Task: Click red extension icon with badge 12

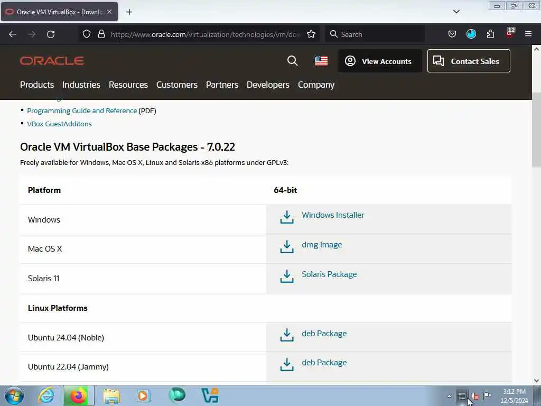Action: pos(510,33)
